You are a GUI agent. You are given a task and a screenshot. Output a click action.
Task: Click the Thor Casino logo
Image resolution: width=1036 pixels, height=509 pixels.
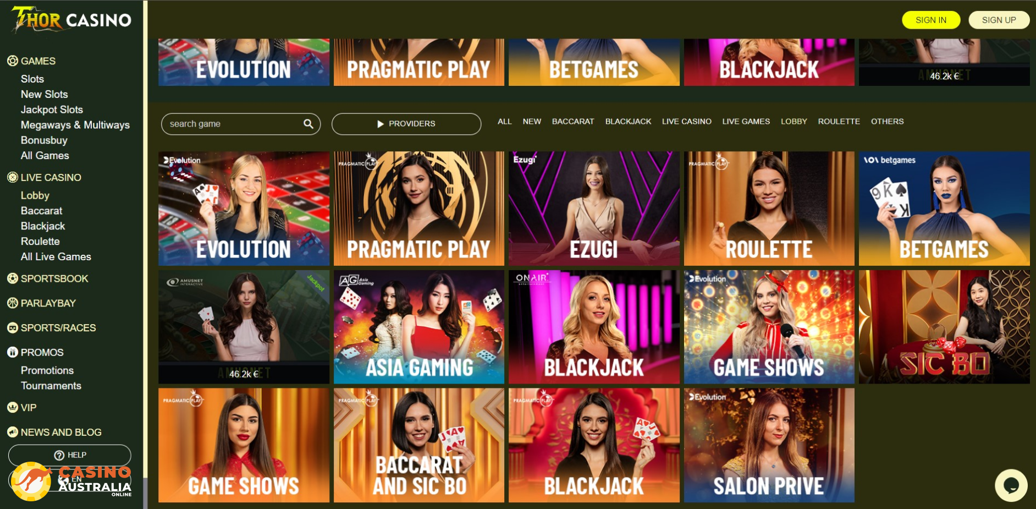click(x=71, y=20)
